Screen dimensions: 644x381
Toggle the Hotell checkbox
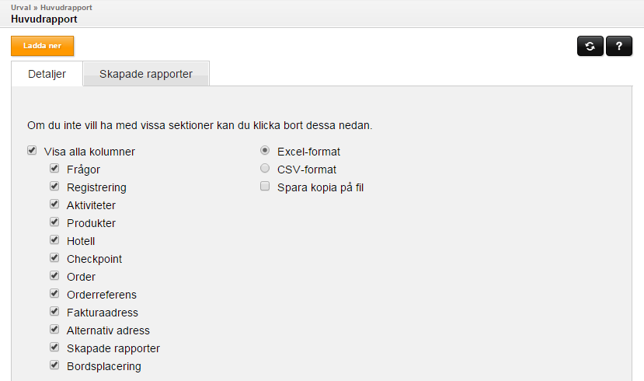54,239
